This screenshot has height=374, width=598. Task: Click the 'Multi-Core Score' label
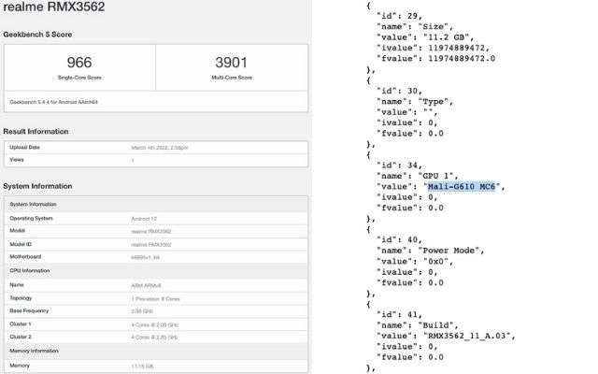pyautogui.click(x=232, y=78)
